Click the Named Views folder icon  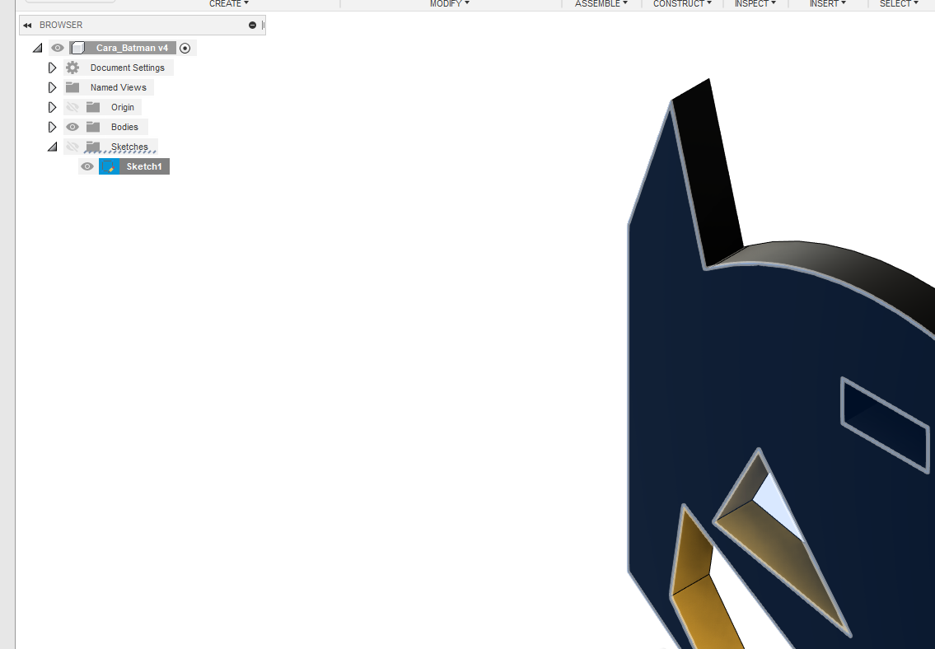click(72, 87)
